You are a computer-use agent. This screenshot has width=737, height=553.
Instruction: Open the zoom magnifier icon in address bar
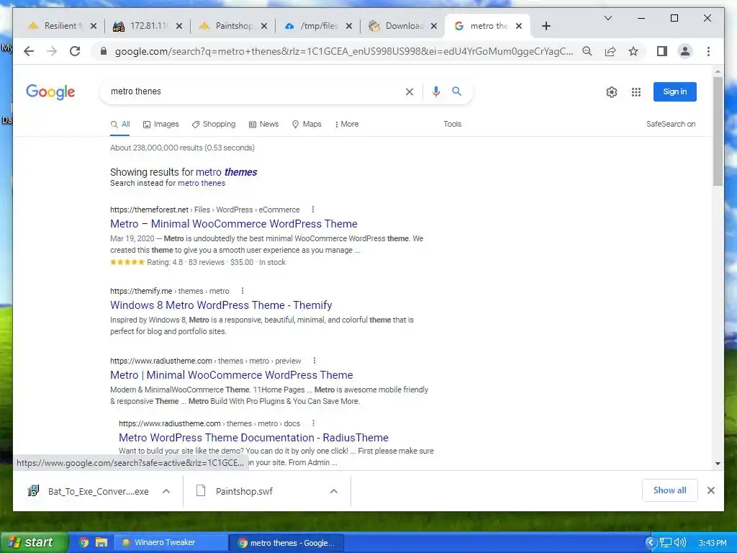(x=587, y=51)
